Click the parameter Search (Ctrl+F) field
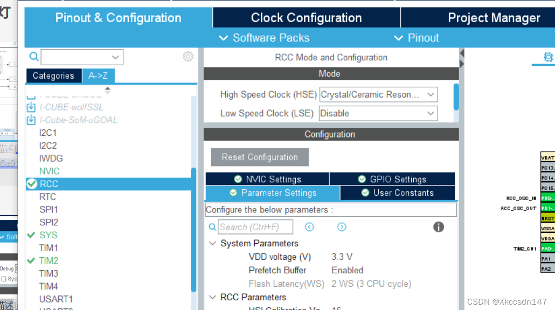The width and height of the screenshot is (555, 310). pyautogui.click(x=255, y=227)
